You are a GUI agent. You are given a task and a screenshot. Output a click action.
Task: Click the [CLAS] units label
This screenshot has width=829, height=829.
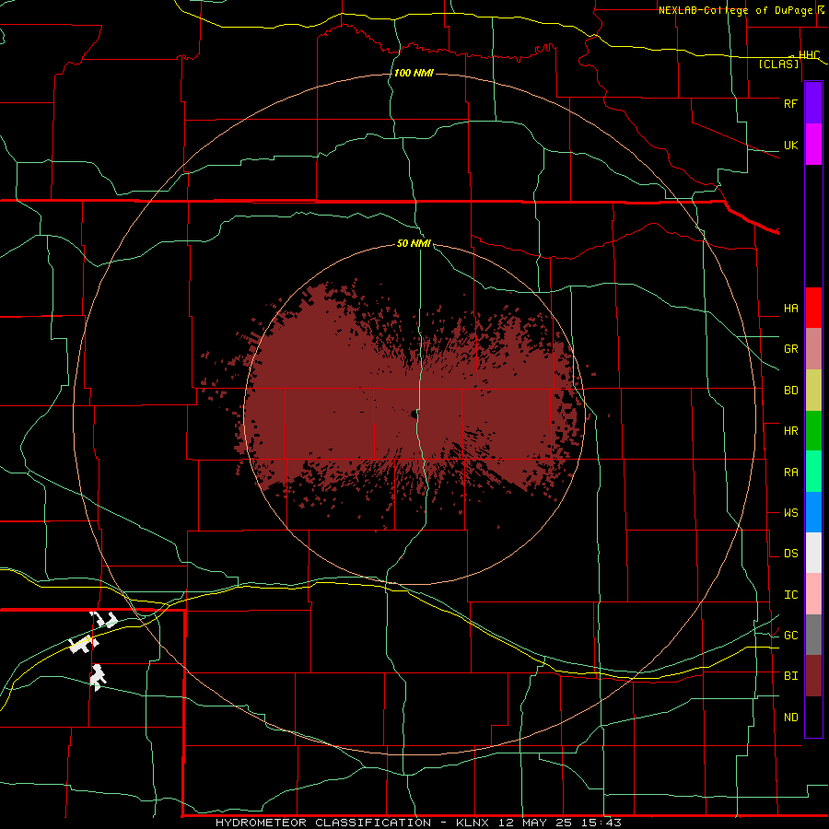tap(778, 64)
